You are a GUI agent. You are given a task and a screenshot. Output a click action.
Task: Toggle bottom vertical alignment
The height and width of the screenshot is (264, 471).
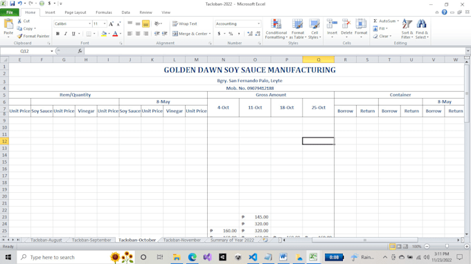coord(145,23)
